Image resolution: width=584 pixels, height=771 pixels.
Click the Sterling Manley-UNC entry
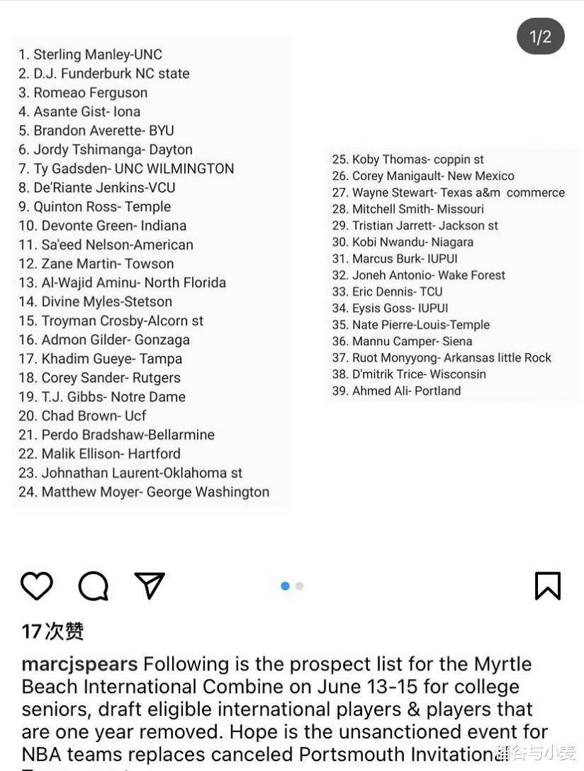point(90,55)
